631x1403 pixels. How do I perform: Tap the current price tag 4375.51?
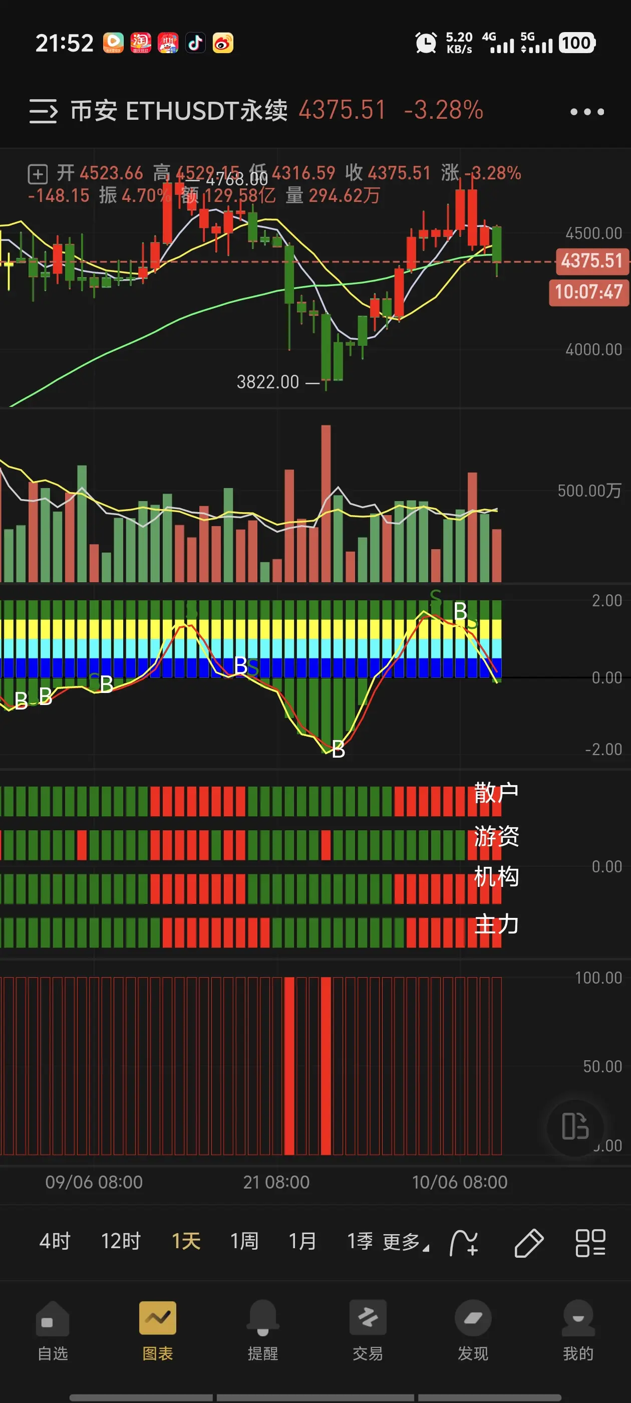592,261
